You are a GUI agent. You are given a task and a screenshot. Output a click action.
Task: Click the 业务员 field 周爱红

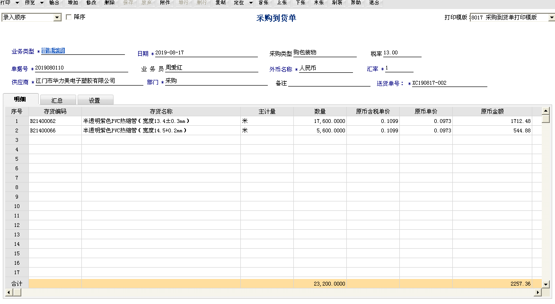point(211,68)
